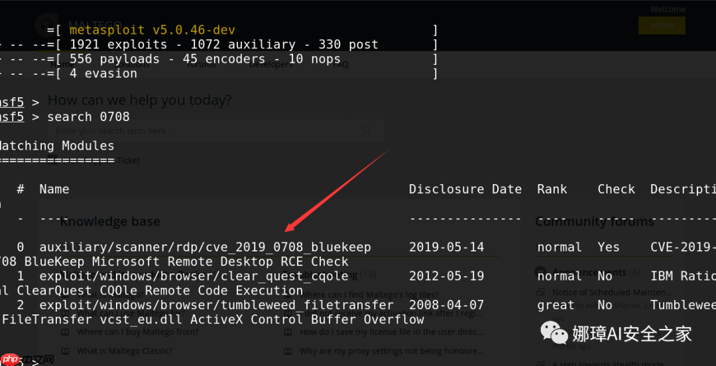Open 'How do I save my license file' article
The height and width of the screenshot is (366, 716).
click(x=391, y=332)
